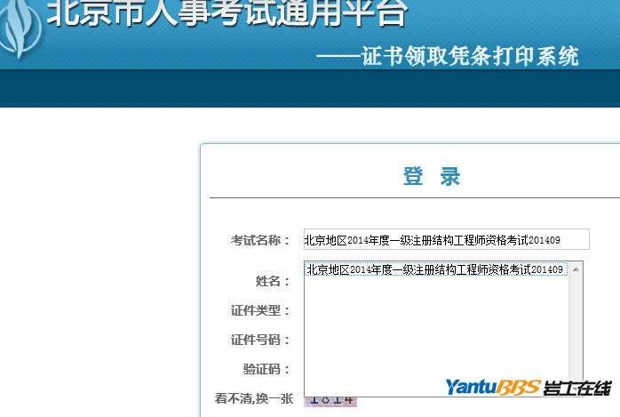Click the 登录 heading of the login panel
This screenshot has height=417, width=620.
[x=432, y=176]
